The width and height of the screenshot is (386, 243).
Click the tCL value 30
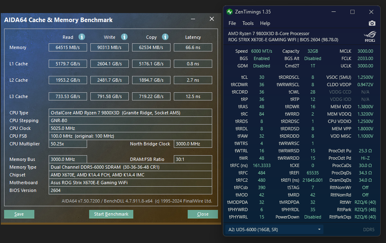click(x=262, y=77)
